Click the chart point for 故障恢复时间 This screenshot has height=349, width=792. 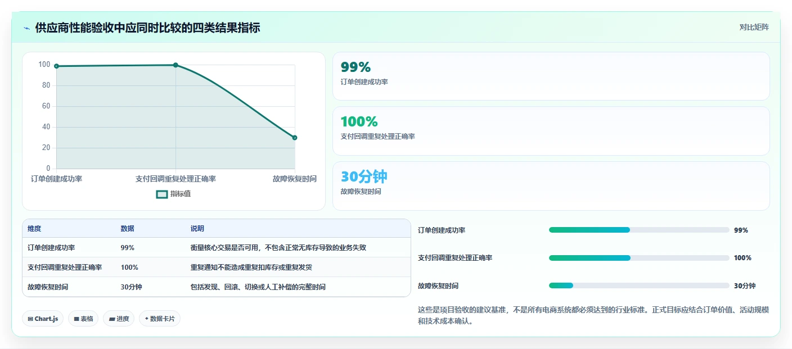pyautogui.click(x=295, y=138)
